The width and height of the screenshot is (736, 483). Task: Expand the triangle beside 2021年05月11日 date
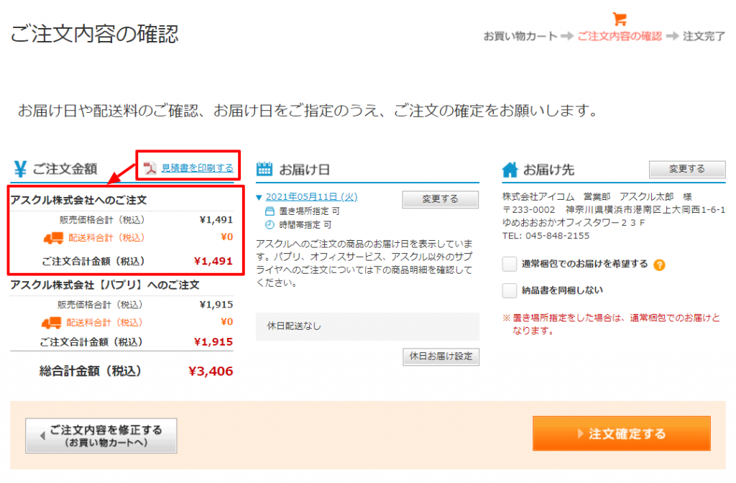point(259,198)
